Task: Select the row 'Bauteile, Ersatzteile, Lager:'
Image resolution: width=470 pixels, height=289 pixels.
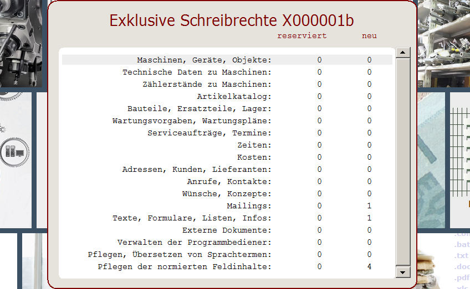Action: coord(227,108)
